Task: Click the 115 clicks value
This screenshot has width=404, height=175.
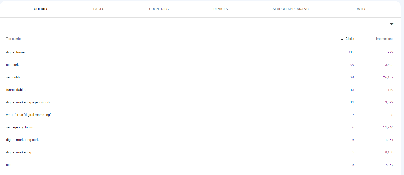Action: pyautogui.click(x=351, y=52)
